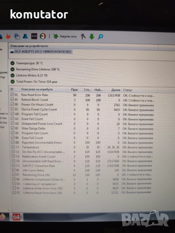Click Total Power-On Time: 114 дни text
175x233 pixels.
[x=36, y=82]
